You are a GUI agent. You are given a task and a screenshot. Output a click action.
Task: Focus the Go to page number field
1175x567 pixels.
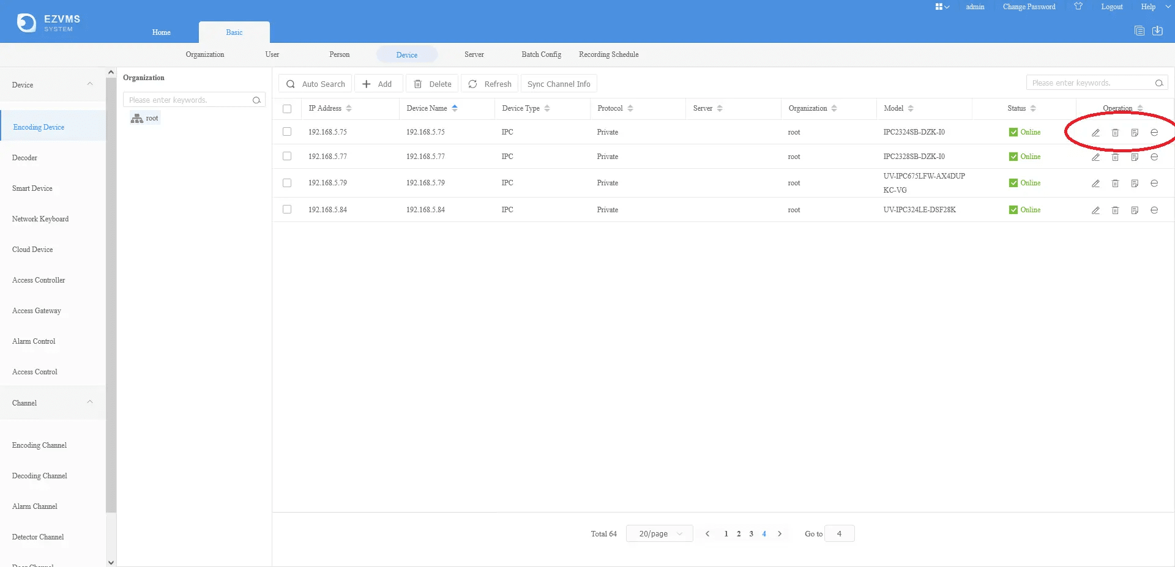[840, 533]
